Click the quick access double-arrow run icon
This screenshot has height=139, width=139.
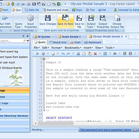tap(23, 4)
